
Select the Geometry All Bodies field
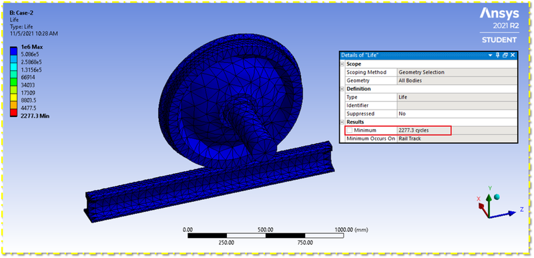point(457,81)
